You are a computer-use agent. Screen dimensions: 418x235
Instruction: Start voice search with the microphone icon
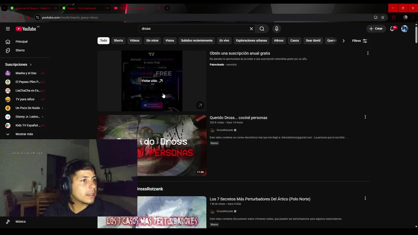277,29
